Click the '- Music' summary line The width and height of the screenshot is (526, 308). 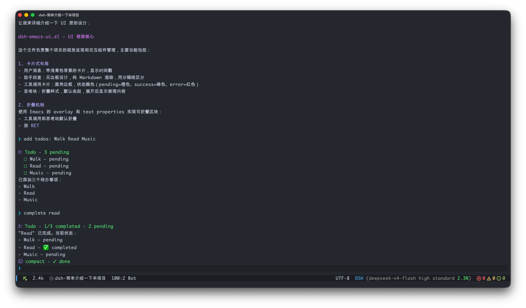[28, 200]
